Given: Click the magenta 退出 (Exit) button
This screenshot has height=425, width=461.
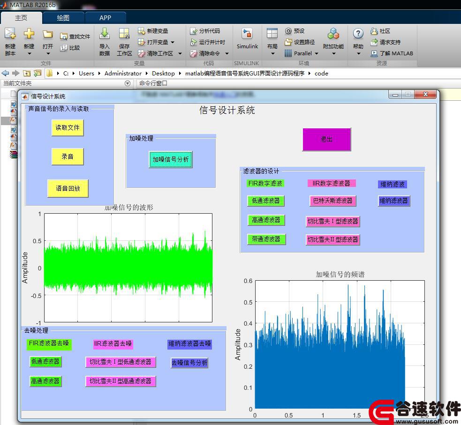Looking at the screenshot, I should (x=327, y=139).
